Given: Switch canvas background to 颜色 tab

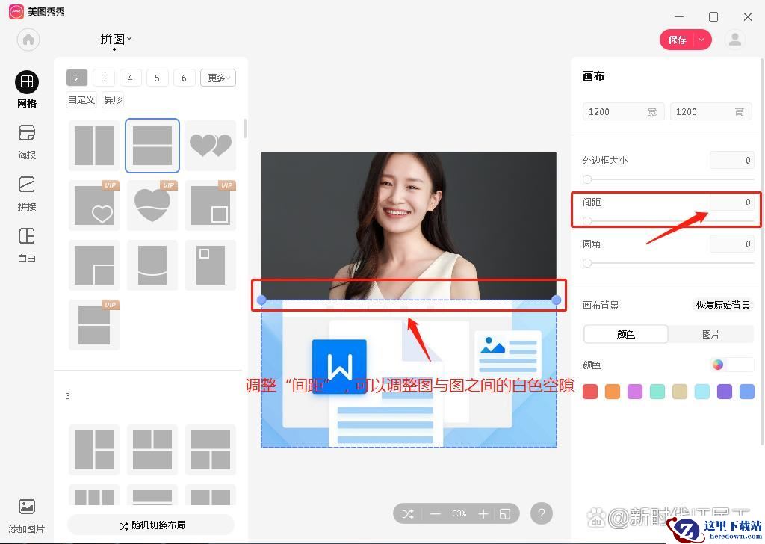Looking at the screenshot, I should [x=626, y=334].
